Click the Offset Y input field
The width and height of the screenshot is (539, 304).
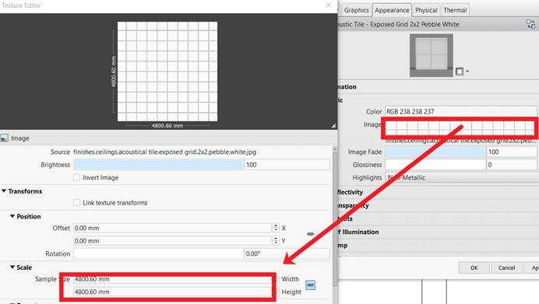pyautogui.click(x=173, y=241)
